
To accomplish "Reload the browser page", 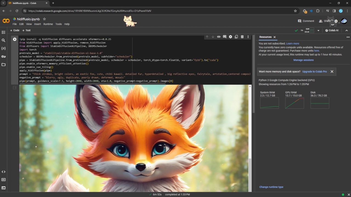I will click(x=17, y=11).
